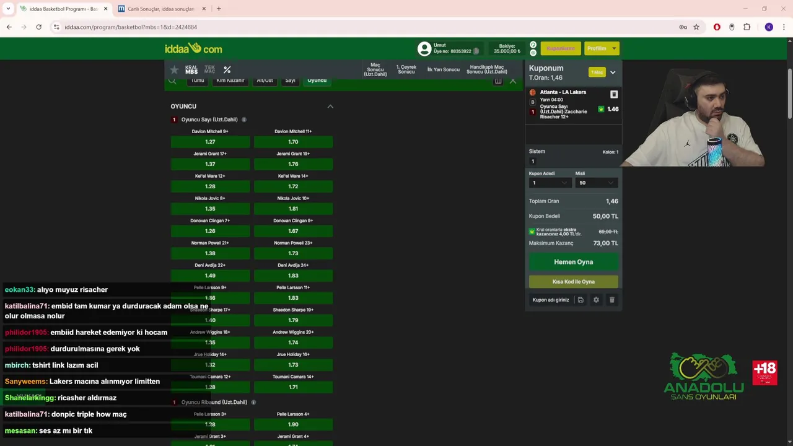793x446 pixels.
Task: Open info icon for Oyuncu Sayı (Uzt.Dahil)
Action: [x=244, y=120]
